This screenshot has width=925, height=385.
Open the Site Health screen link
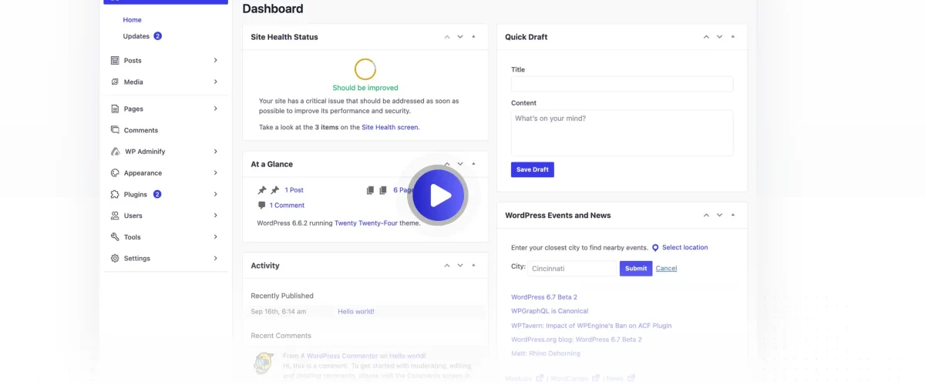(x=390, y=127)
